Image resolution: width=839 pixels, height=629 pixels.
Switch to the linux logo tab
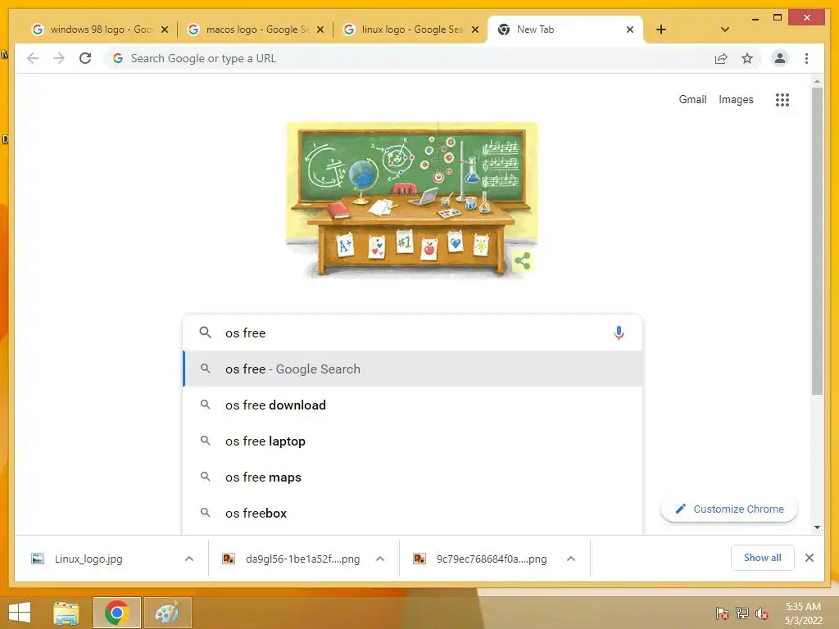tap(411, 29)
